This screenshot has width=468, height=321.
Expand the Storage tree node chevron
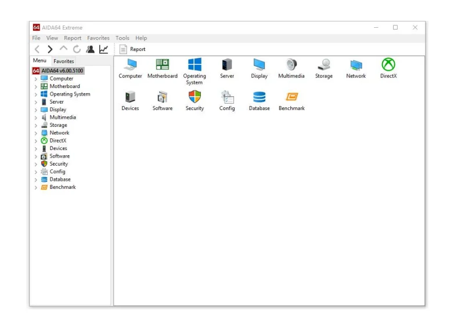(36, 125)
